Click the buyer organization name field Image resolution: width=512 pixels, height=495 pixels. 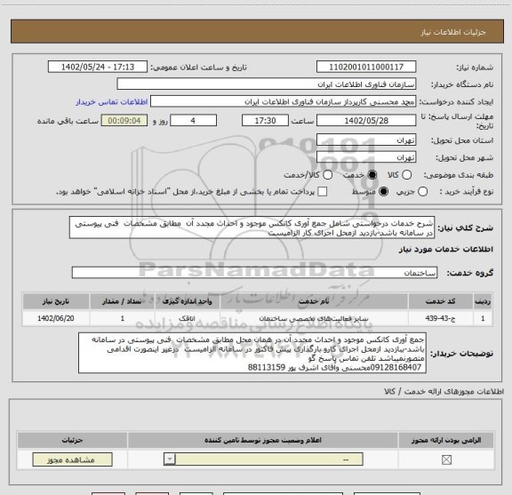[x=267, y=84]
